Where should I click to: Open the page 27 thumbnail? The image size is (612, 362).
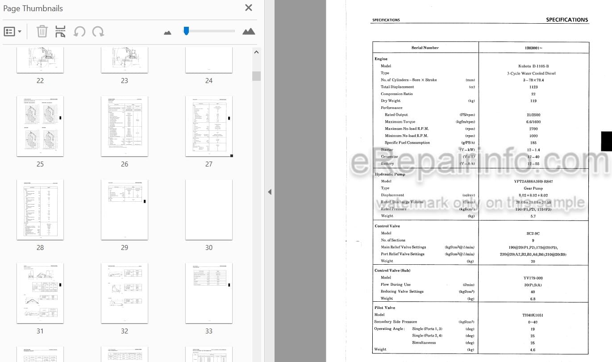click(209, 126)
